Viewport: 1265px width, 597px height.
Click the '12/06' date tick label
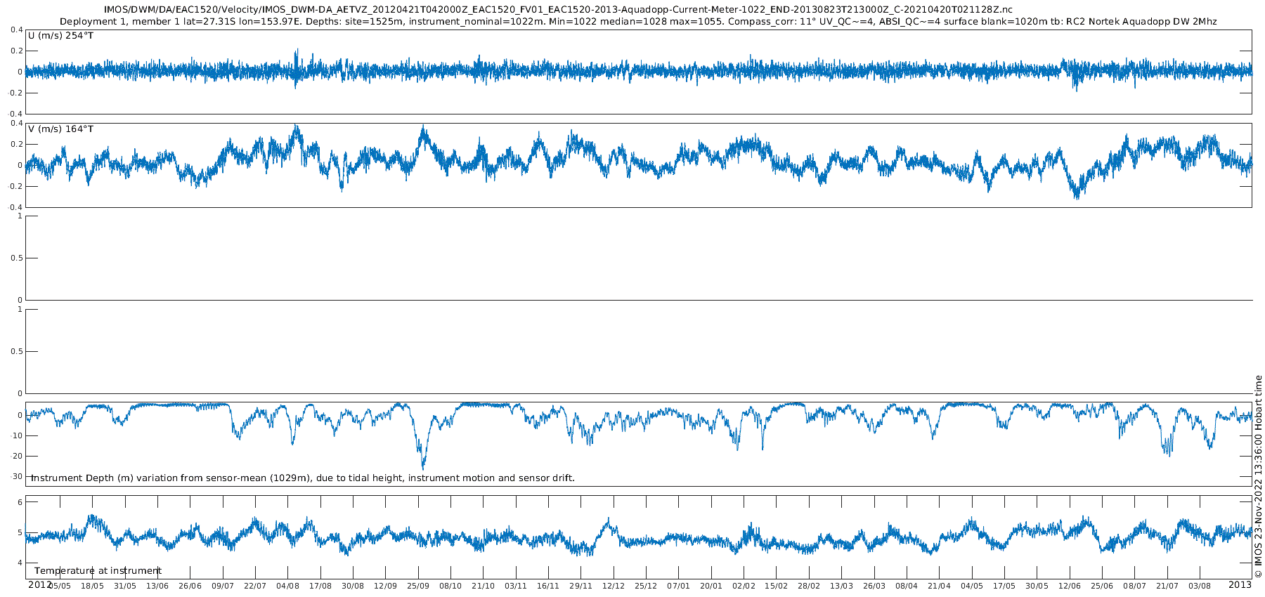click(x=1069, y=586)
